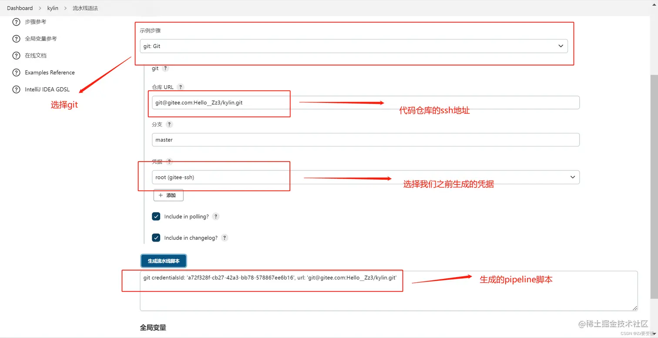This screenshot has width=658, height=338.
Task: Go to kylin breadcrumb
Action: [53, 8]
